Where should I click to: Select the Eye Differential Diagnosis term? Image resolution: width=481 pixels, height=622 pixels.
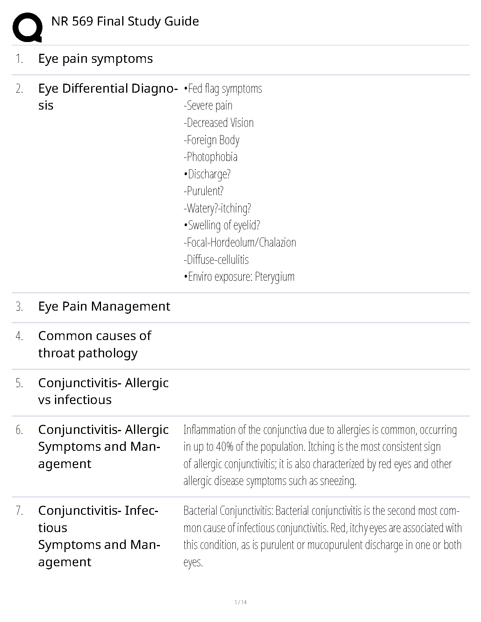tap(107, 97)
